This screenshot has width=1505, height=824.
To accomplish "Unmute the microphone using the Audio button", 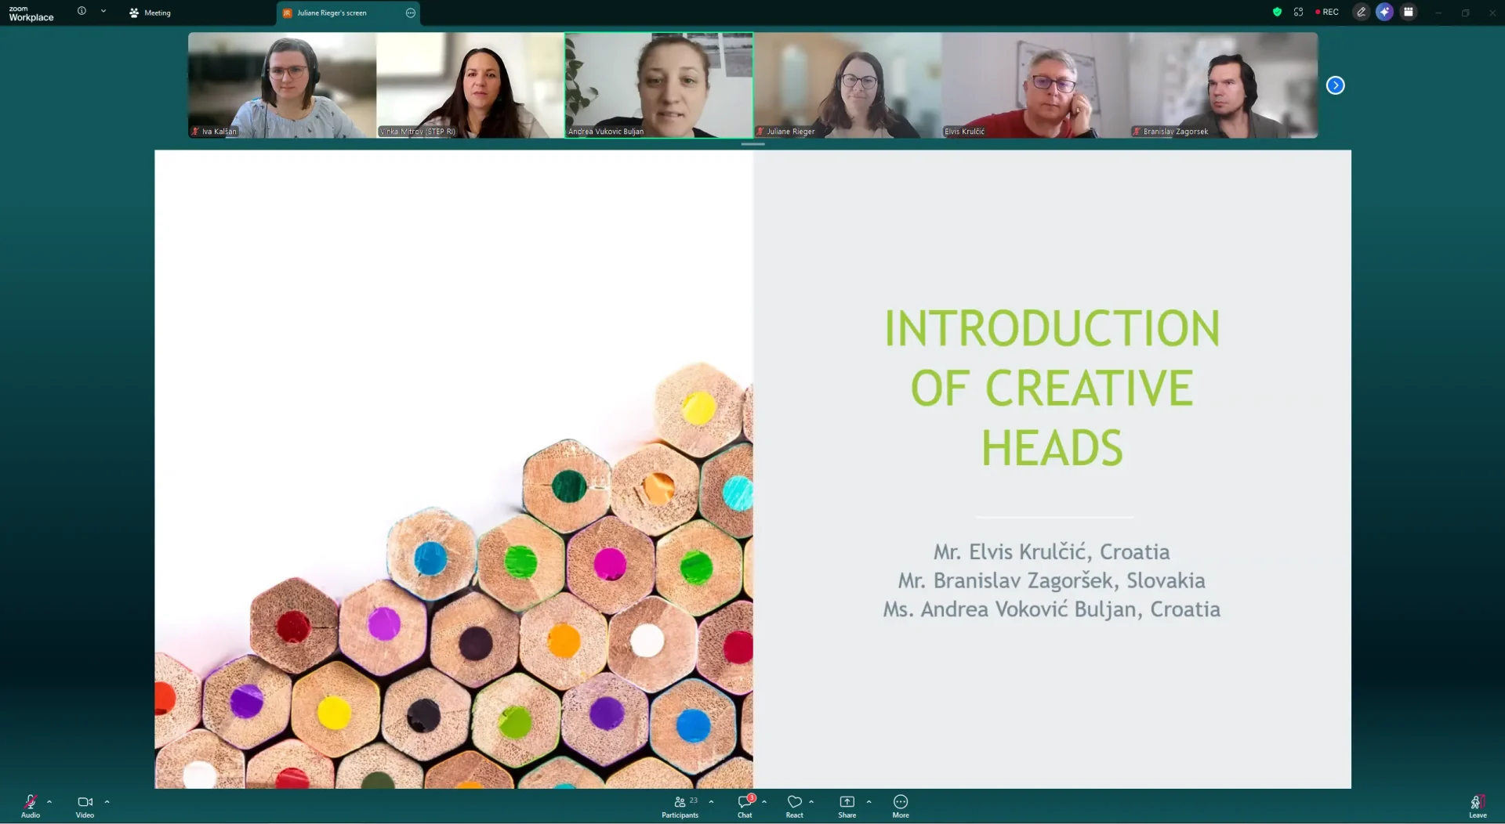I will click(x=30, y=805).
